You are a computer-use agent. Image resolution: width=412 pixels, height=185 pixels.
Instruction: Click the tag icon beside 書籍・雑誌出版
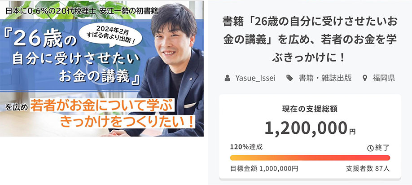click(289, 78)
